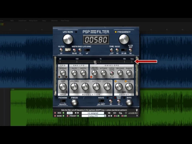Click the left white arrow beside OMNI
The height and width of the screenshot is (144, 192).
[76, 113]
